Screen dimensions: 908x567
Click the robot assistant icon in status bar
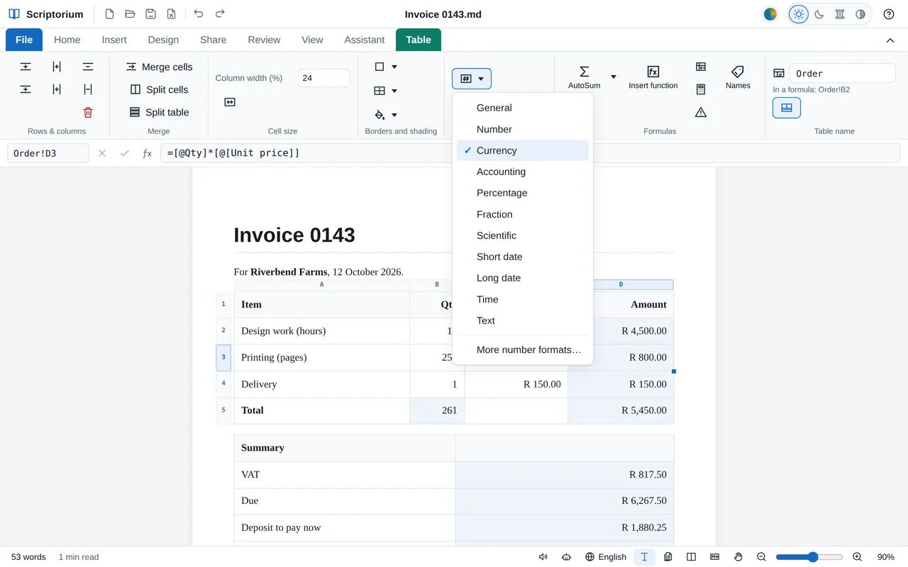pyautogui.click(x=566, y=557)
